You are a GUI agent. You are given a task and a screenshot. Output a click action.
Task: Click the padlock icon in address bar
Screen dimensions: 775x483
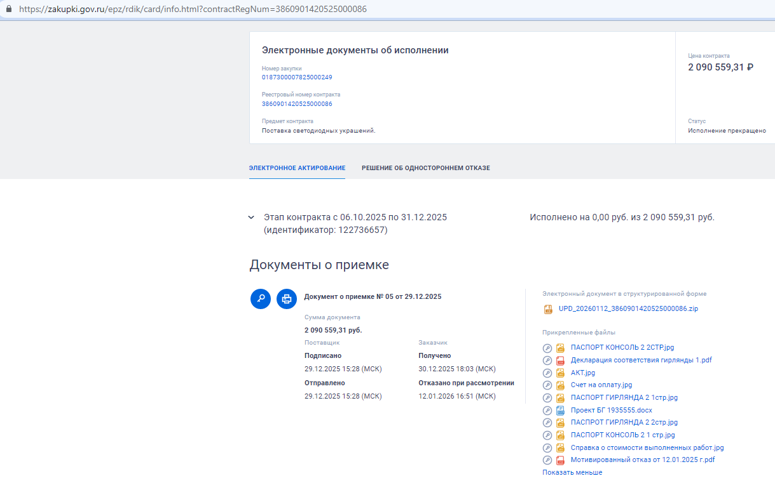(x=9, y=10)
